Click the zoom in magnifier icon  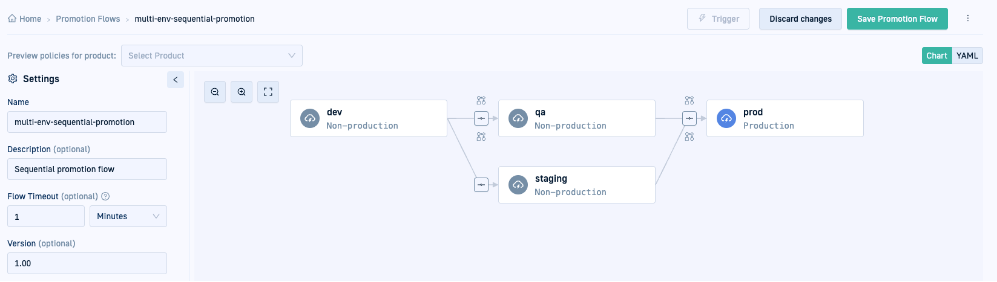(242, 92)
